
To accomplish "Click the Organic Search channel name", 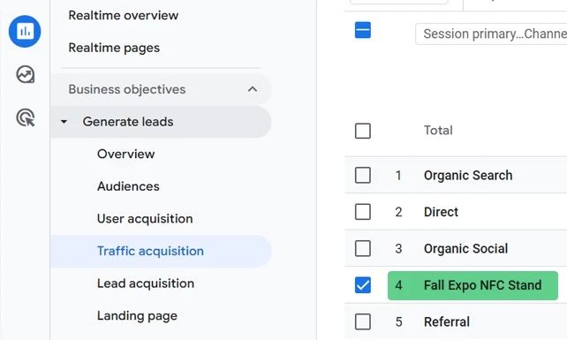I will tap(468, 176).
